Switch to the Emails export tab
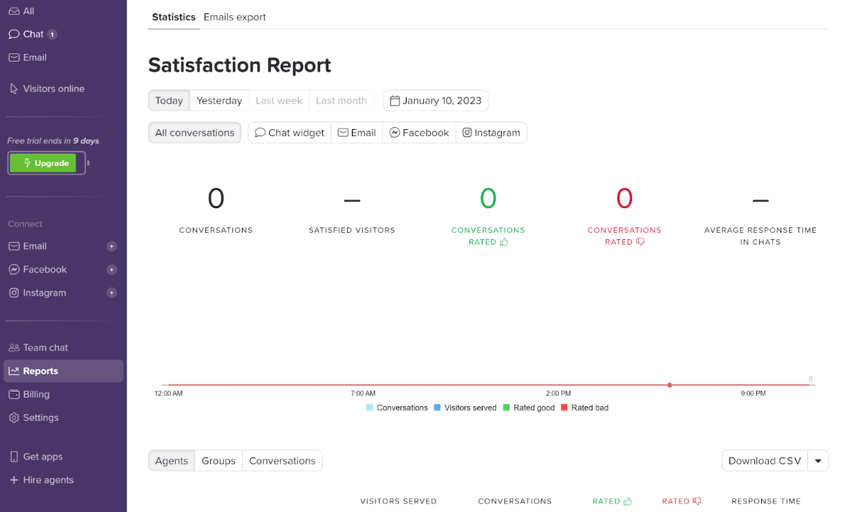Screen dimensions: 858x512 tap(234, 17)
